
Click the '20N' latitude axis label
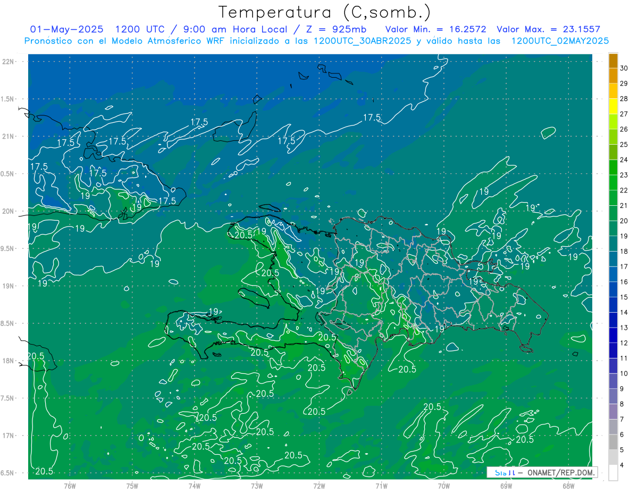9,211
